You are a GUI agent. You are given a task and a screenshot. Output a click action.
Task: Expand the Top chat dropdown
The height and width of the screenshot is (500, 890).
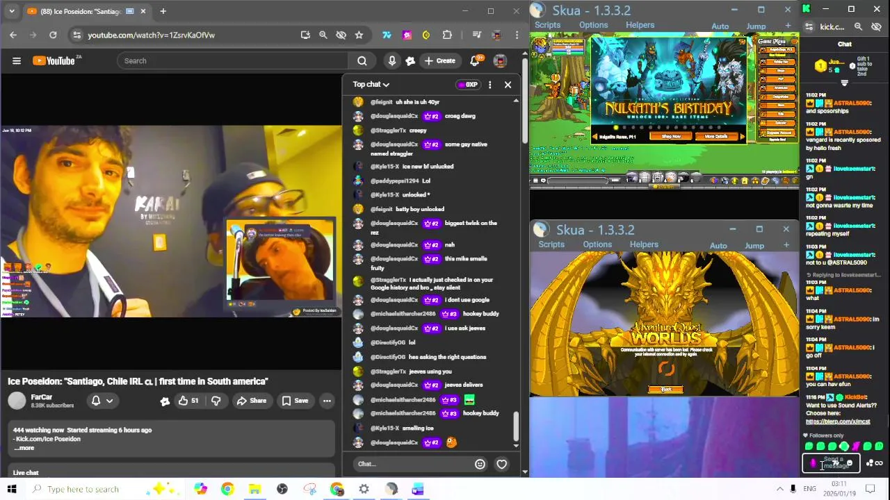pos(371,85)
